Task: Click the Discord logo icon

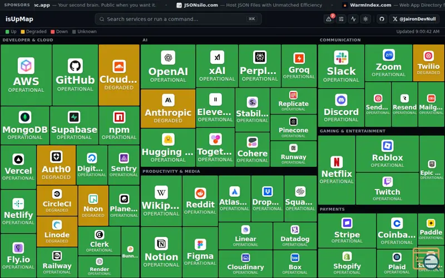Action: pyautogui.click(x=341, y=100)
